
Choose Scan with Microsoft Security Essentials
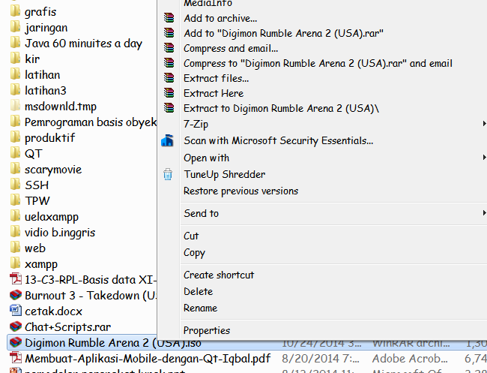coord(278,140)
